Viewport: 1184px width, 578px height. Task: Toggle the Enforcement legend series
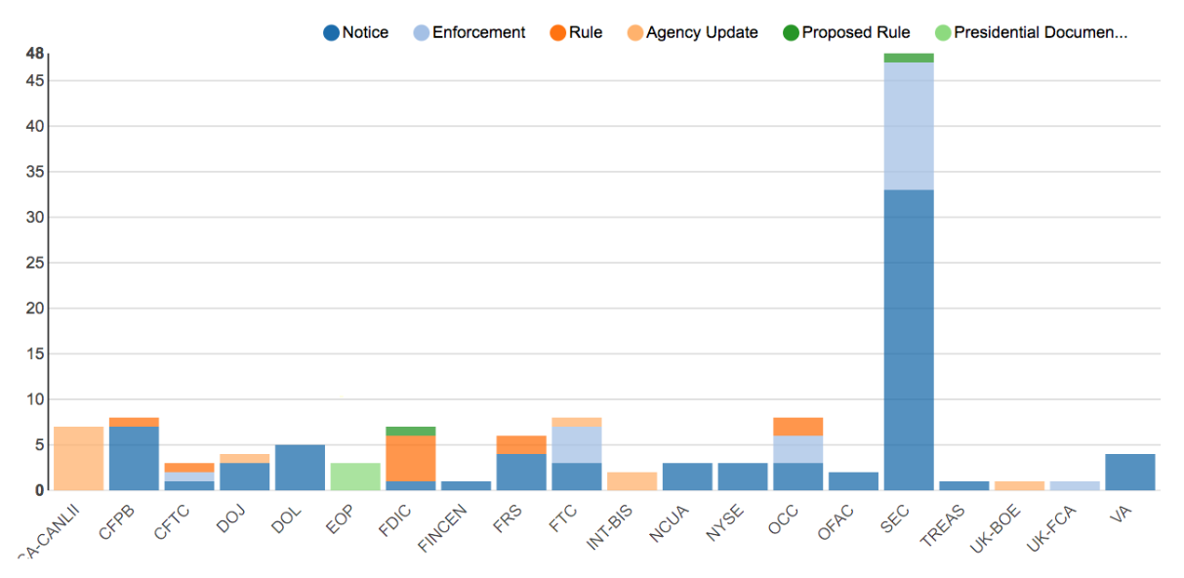(x=422, y=33)
